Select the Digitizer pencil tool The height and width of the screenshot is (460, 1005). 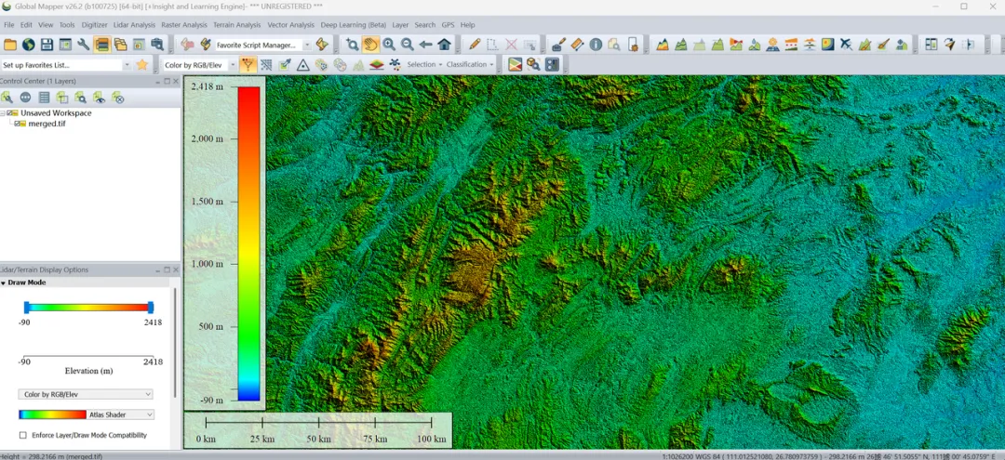tap(475, 45)
